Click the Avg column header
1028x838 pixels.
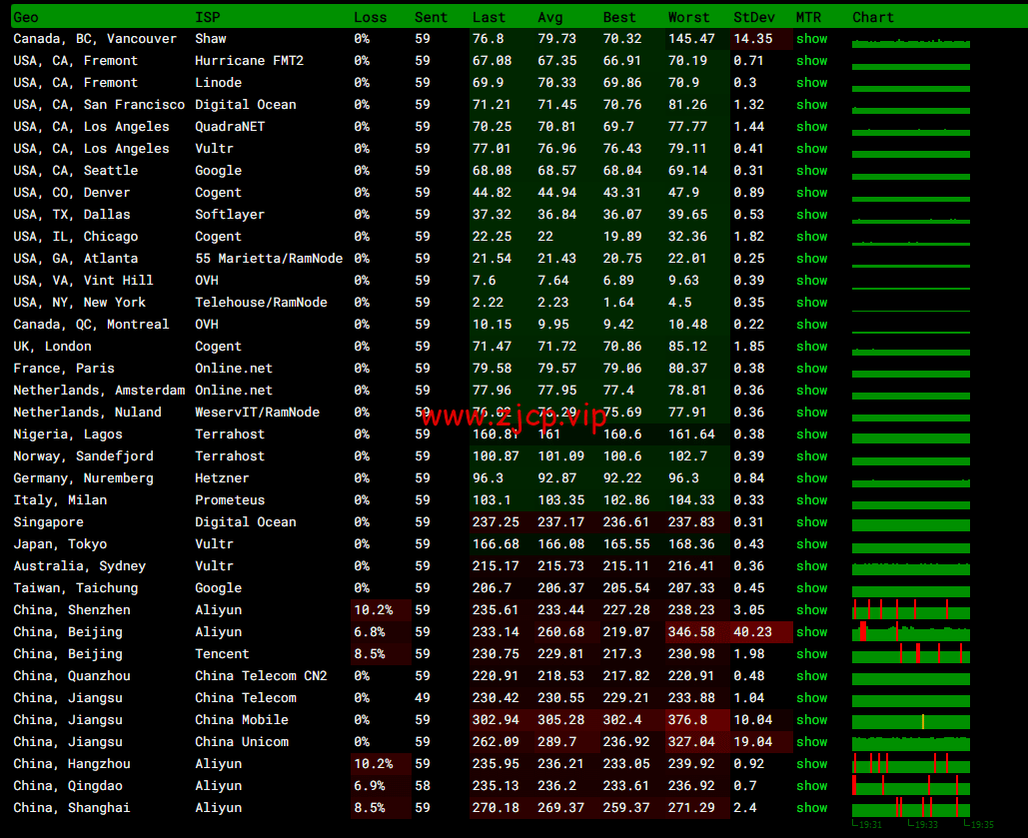click(x=550, y=18)
